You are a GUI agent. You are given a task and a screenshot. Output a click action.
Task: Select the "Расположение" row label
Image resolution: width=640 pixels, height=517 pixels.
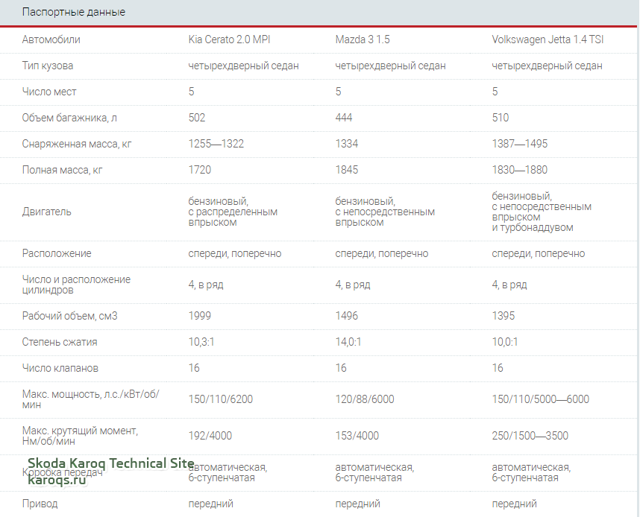coord(57,253)
